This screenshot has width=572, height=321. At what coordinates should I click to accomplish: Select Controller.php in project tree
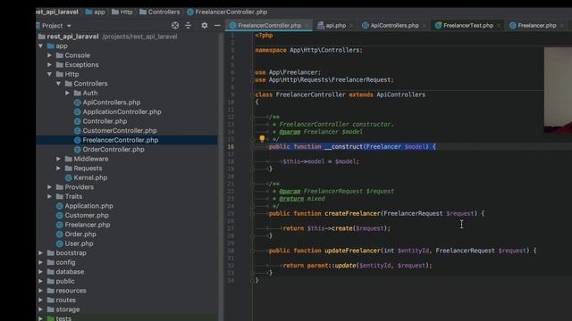tap(105, 121)
